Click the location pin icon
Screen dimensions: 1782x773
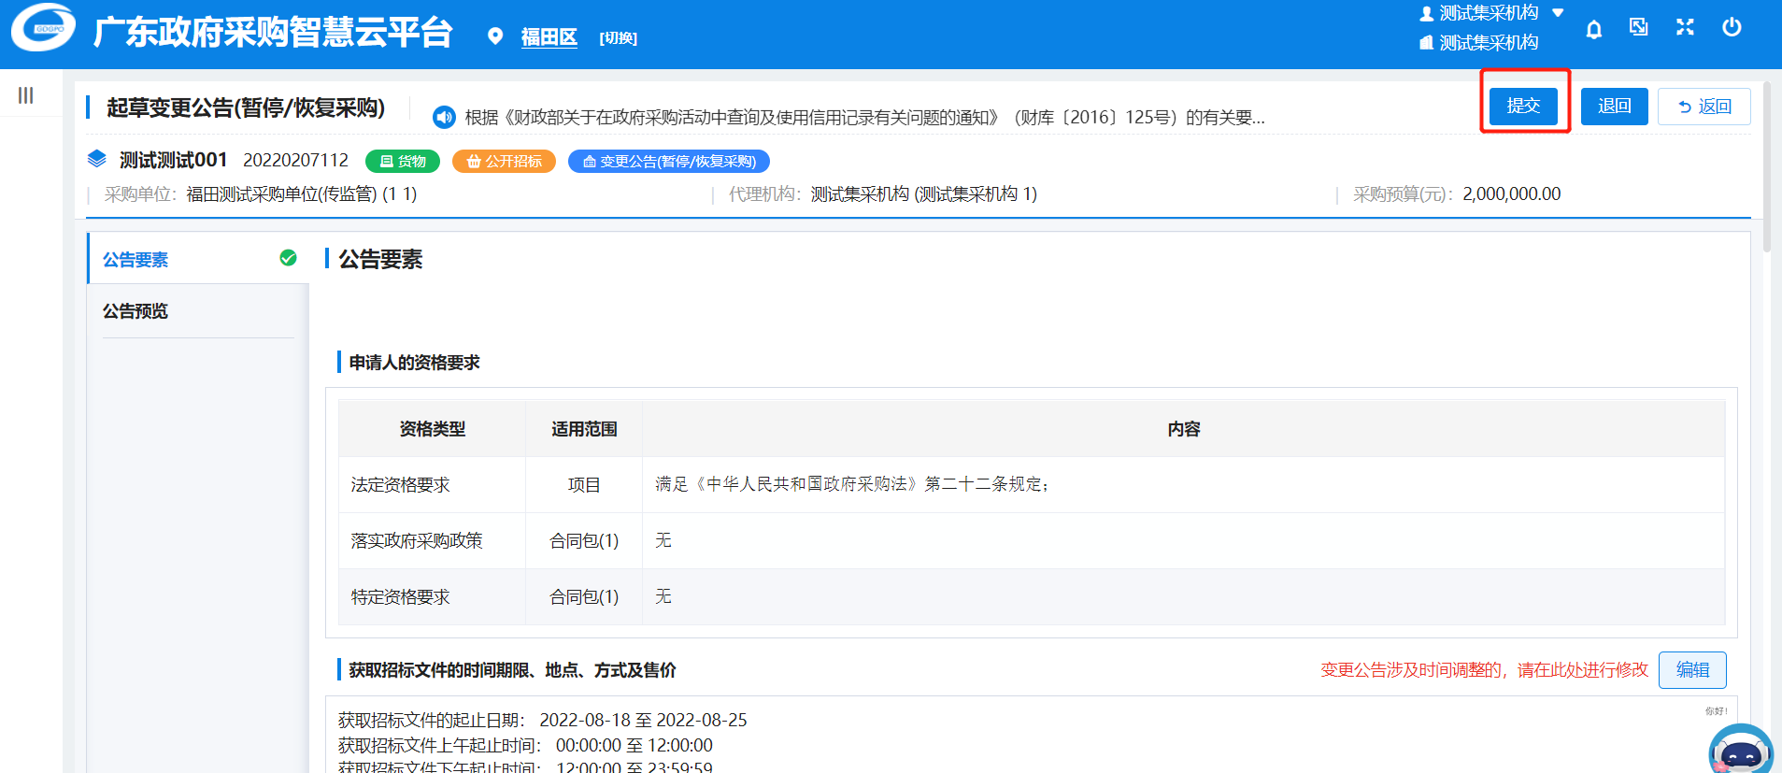[x=495, y=36]
